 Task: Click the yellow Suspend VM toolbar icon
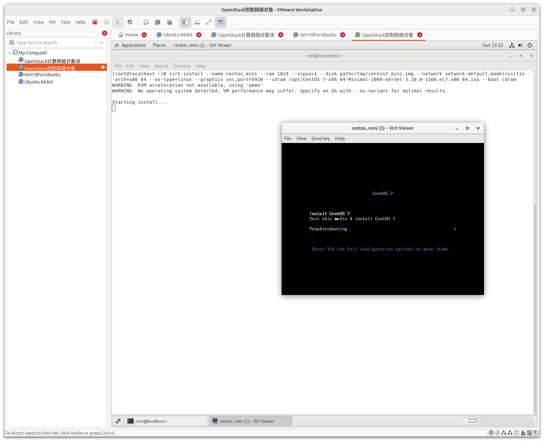coord(107,22)
